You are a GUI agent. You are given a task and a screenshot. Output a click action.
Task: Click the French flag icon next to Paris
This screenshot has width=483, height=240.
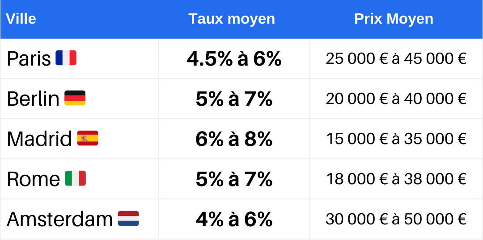click(x=66, y=58)
